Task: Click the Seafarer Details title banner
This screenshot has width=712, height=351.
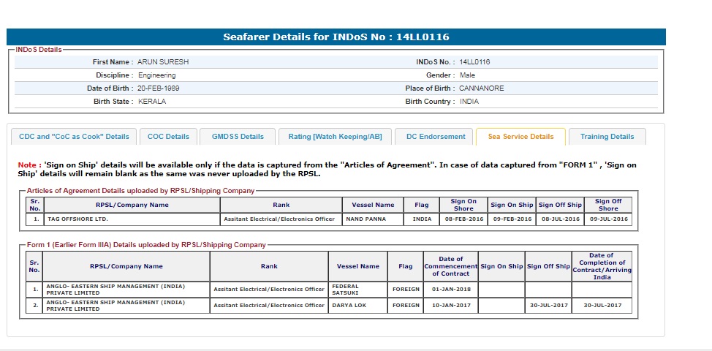Action: click(336, 37)
